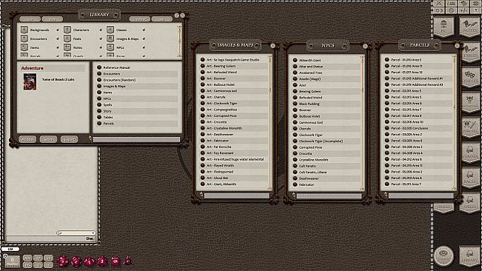
Task: Toggle Backgrounds sidebar checkmark in Library
Action: [x=58, y=30]
